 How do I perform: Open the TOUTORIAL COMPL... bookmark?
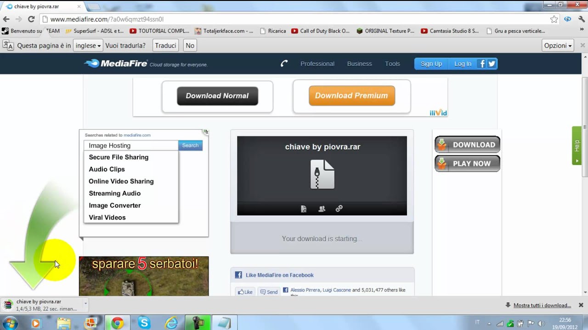click(159, 31)
